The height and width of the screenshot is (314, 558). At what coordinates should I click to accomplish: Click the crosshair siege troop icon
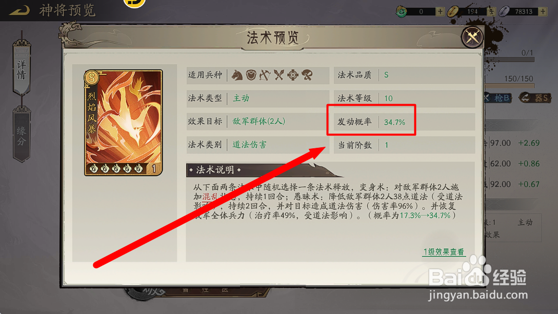tap(293, 75)
